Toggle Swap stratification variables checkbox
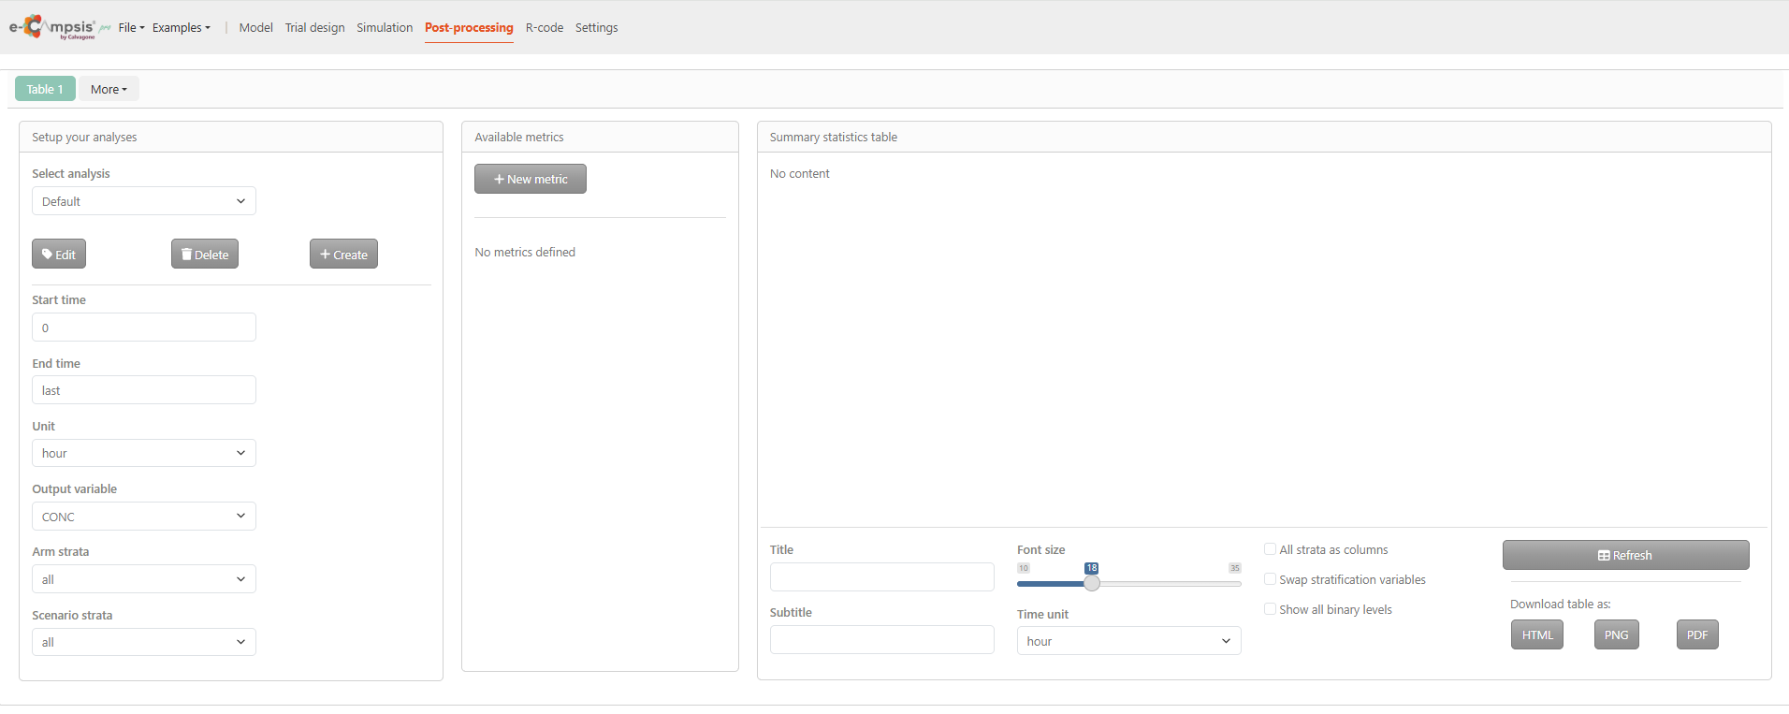This screenshot has width=1789, height=714. pos(1270,579)
